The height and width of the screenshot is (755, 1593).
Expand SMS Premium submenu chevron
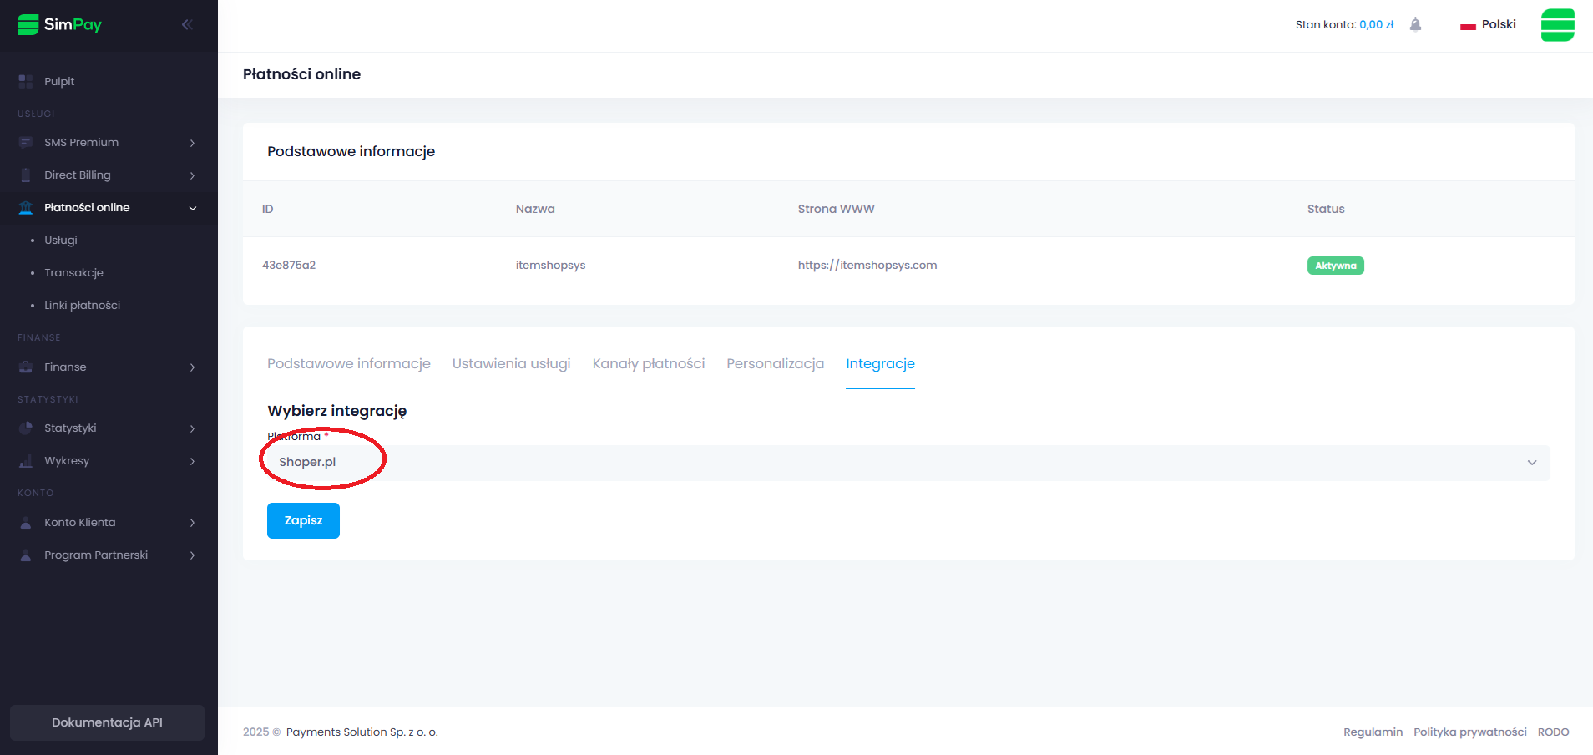pyautogui.click(x=192, y=143)
